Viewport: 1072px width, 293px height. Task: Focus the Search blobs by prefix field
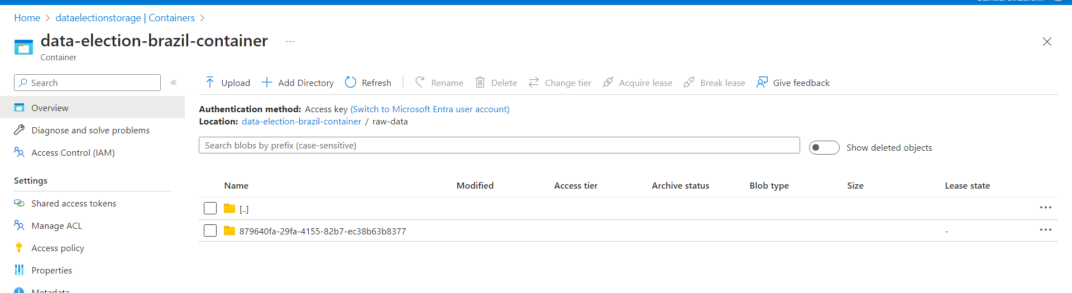tap(499, 145)
